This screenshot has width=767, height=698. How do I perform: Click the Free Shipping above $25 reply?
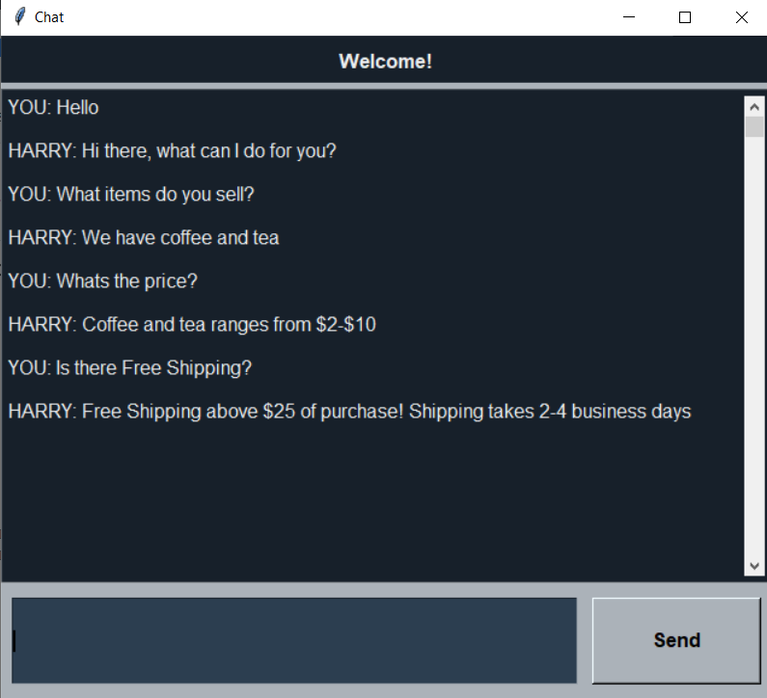(x=350, y=412)
